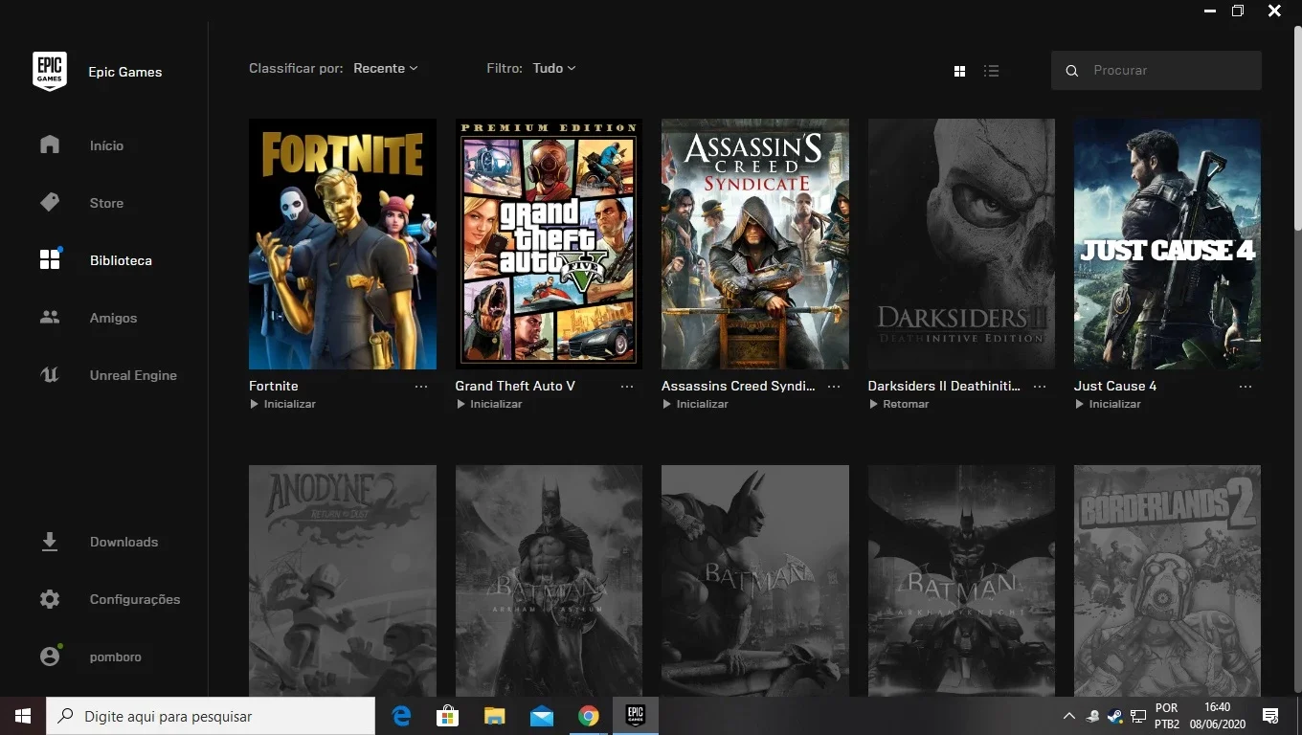
Task: Switch library to grid view
Action: point(959,71)
